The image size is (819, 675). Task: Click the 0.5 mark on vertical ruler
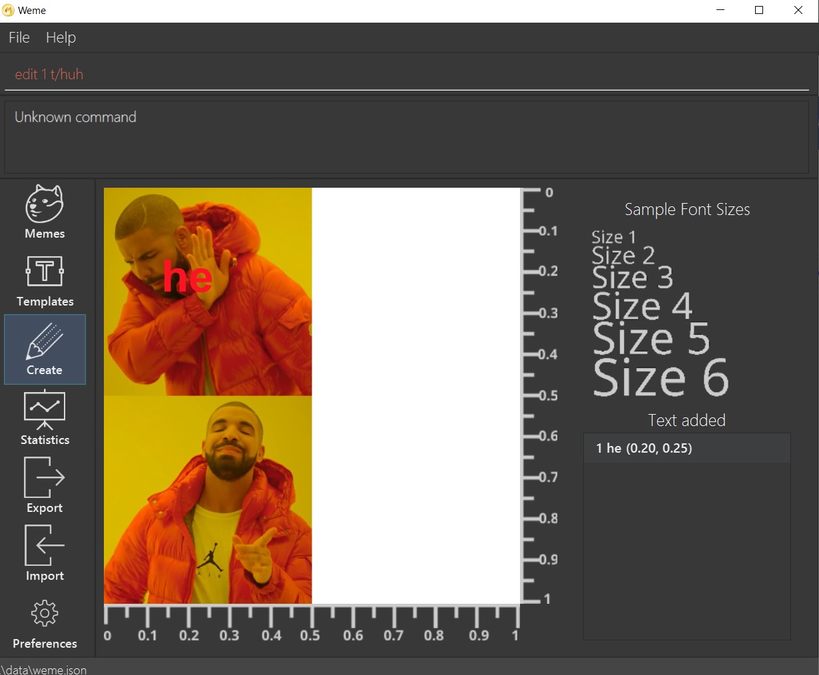[548, 395]
